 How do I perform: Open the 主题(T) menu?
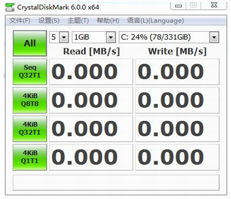tap(78, 21)
